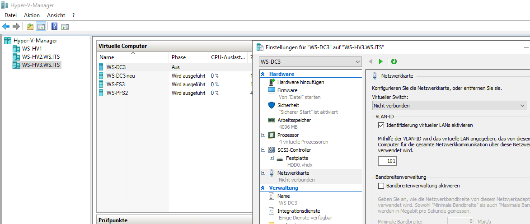Viewport: 530px width, 224px height.
Task: Select the WS-FS3 virtual machine row
Action: tap(174, 84)
